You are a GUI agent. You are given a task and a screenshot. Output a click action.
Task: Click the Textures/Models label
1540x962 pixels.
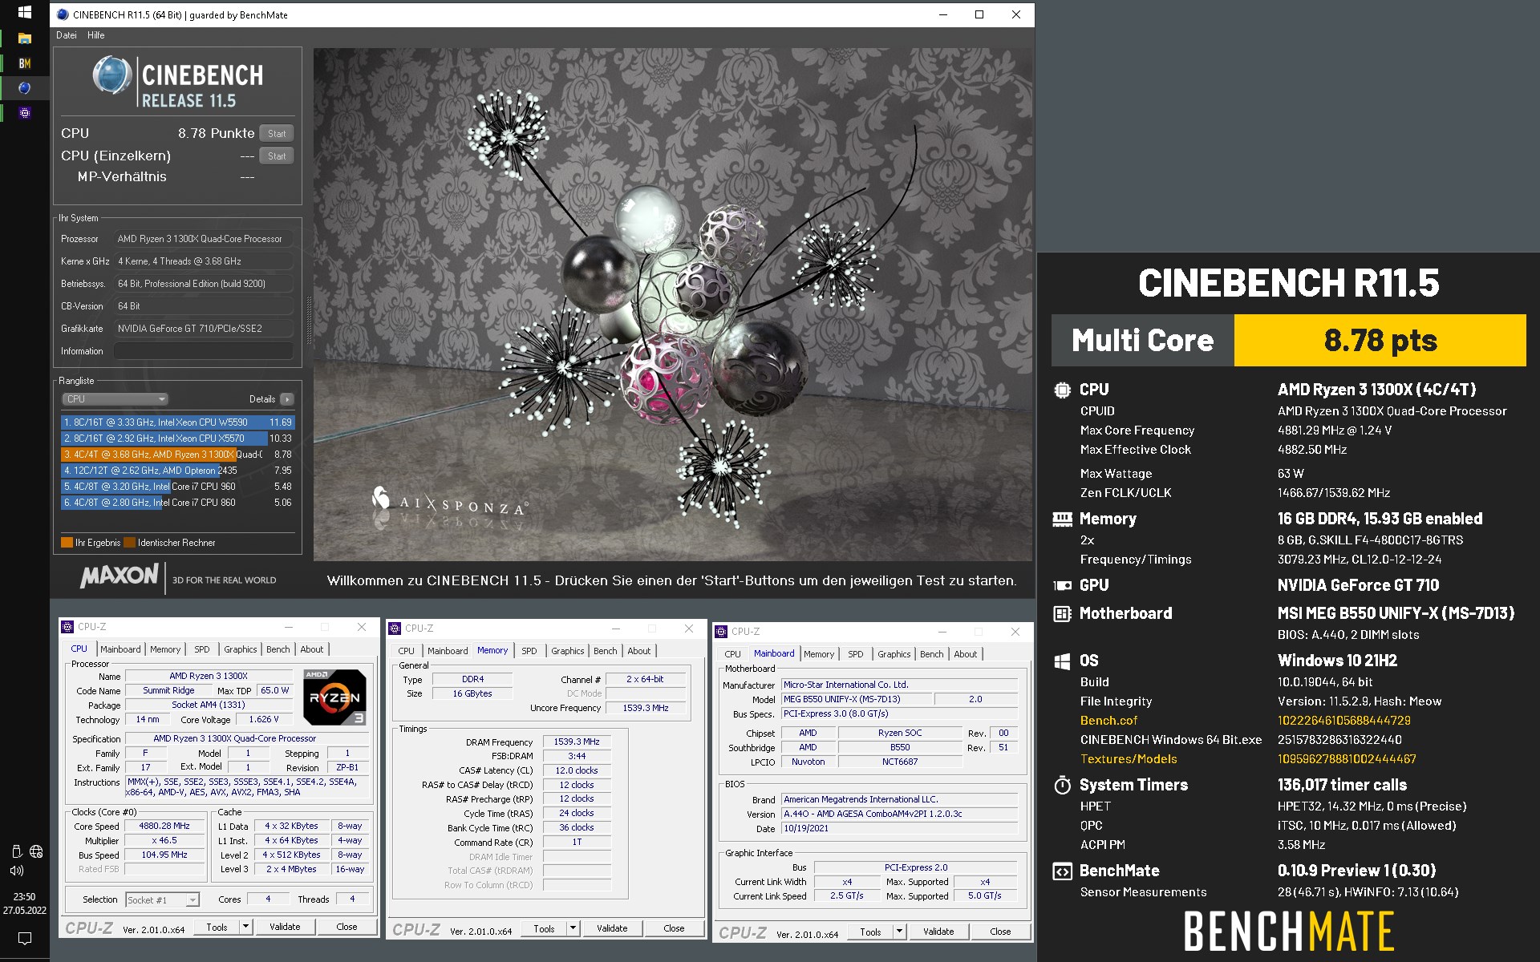point(1129,759)
